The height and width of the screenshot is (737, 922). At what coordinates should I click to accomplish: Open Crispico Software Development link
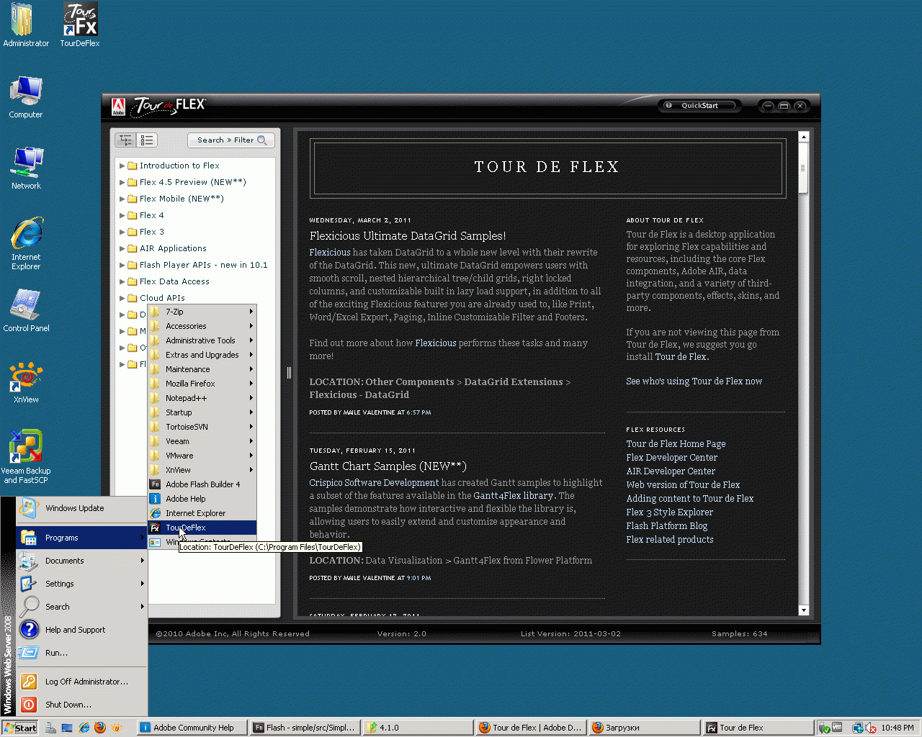374,483
